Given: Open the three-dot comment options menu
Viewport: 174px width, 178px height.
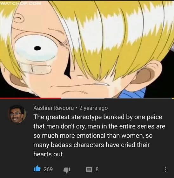Looking at the screenshot, I should point(165,169).
